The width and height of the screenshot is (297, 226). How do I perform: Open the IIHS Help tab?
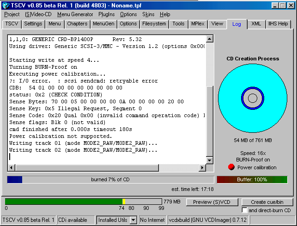pos(278,24)
